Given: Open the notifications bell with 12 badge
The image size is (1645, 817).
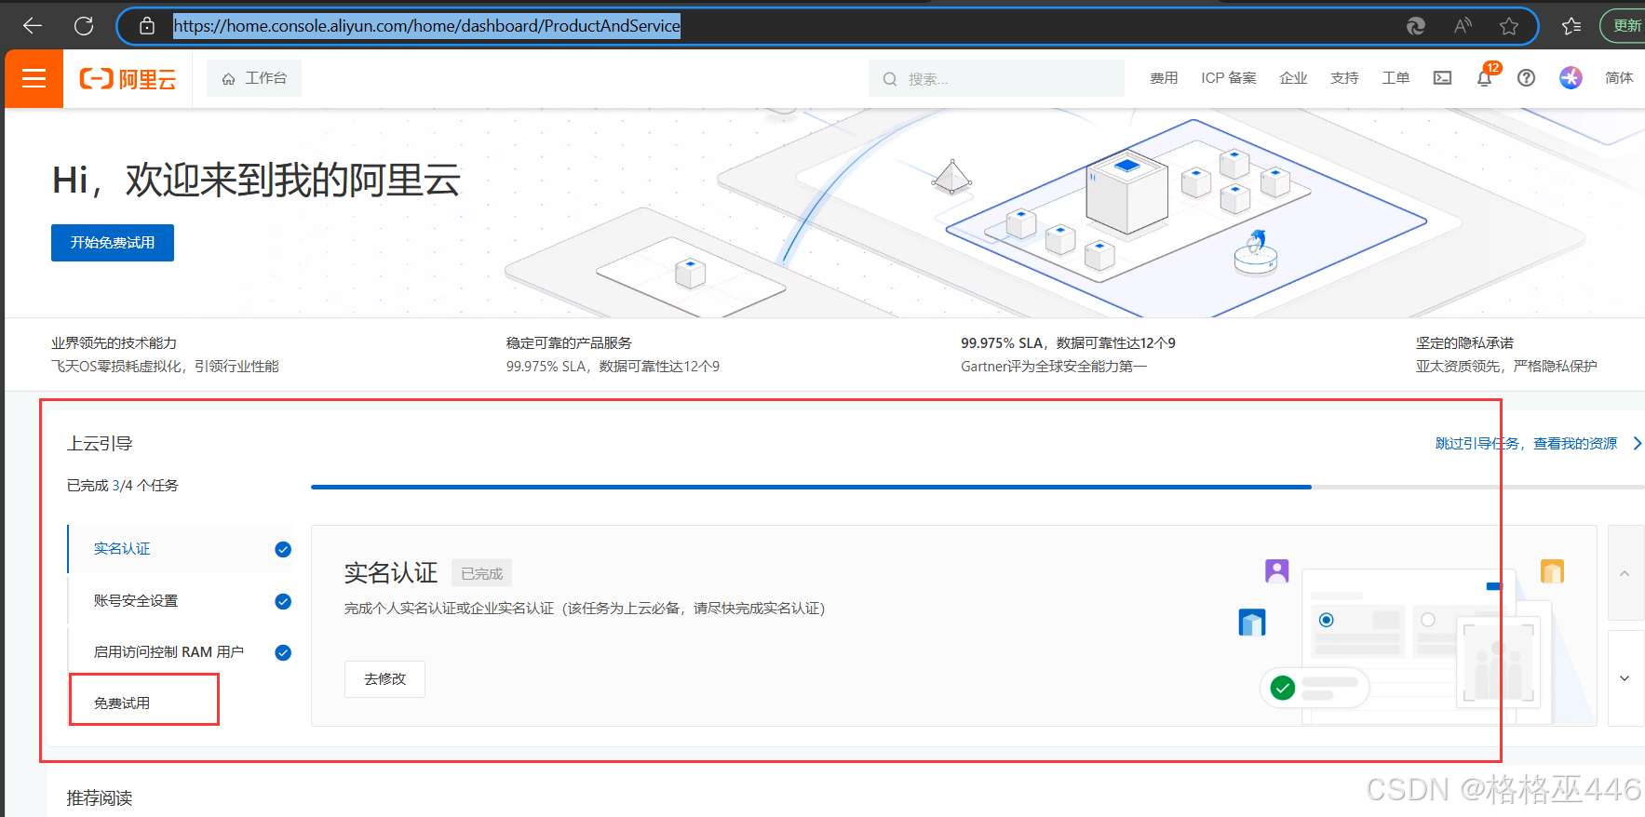Looking at the screenshot, I should 1485,78.
